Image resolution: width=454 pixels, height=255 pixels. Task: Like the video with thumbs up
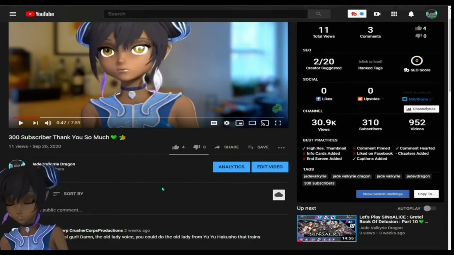(178, 147)
